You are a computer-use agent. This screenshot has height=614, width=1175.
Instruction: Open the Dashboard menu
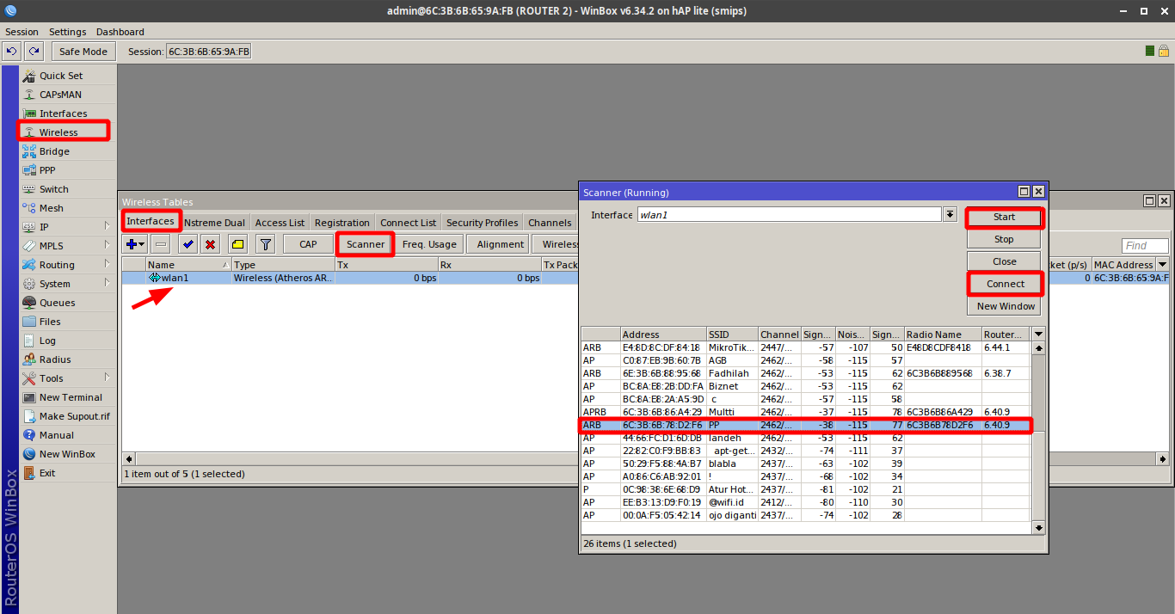click(x=120, y=32)
